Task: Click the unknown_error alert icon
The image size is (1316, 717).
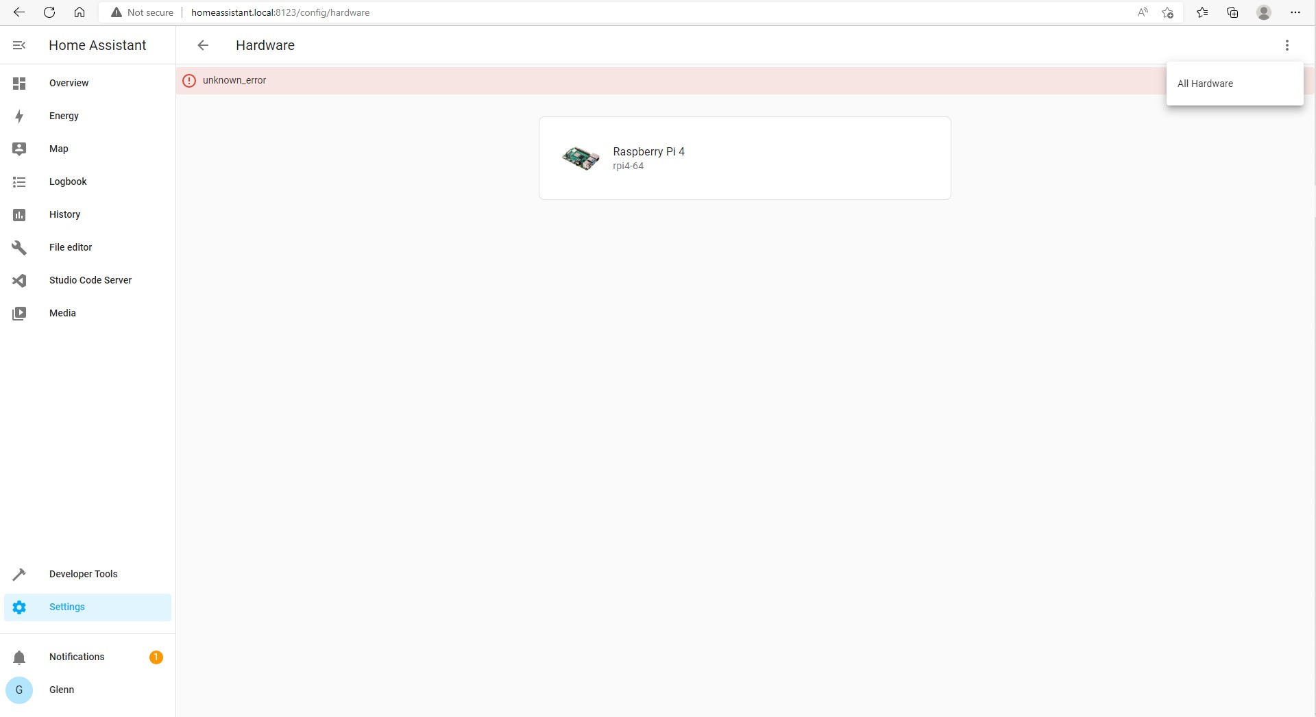Action: pos(189,81)
